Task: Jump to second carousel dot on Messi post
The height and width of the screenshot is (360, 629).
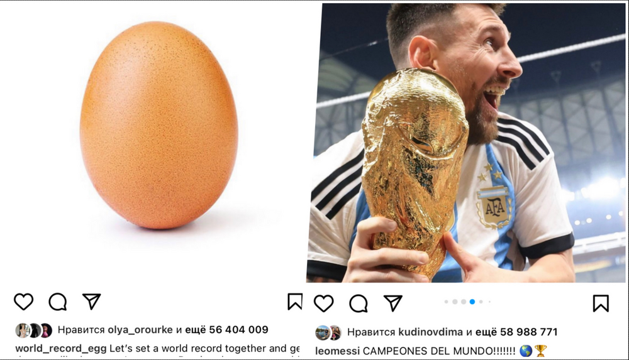Action: [x=455, y=302]
